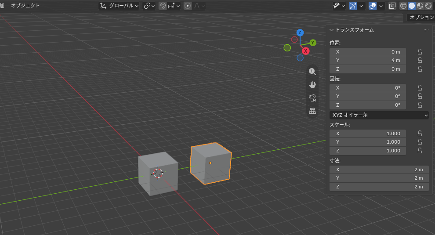Click negative Y axis circle on gizmo

(287, 48)
